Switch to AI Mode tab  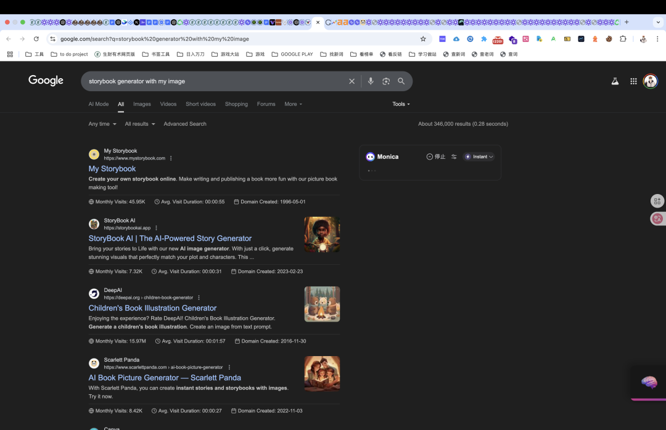(99, 104)
